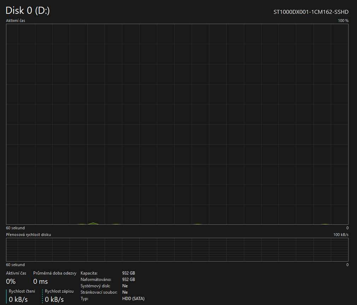Click the Disk 0 (D:) heading
The width and height of the screenshot is (357, 305).
(28, 11)
